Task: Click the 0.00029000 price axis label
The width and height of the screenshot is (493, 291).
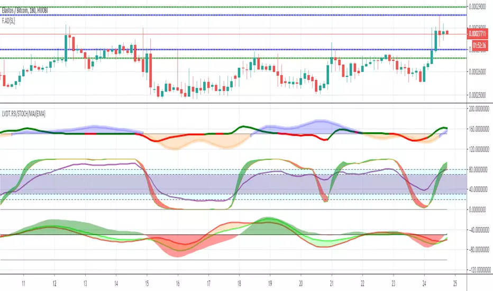Action: pos(477,6)
